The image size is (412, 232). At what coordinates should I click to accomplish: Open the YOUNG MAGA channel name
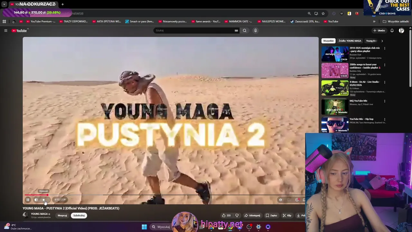click(39, 214)
